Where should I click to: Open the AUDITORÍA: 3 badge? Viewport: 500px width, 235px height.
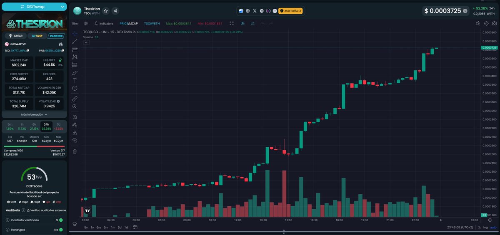tap(291, 11)
